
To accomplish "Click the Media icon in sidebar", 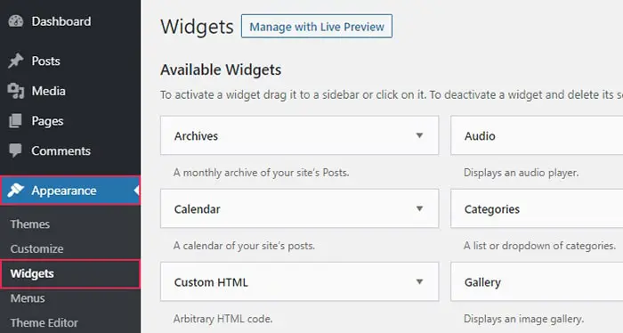I will [x=16, y=91].
